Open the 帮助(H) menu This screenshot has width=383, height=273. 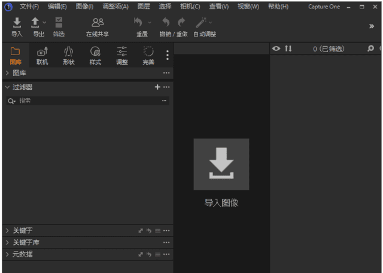click(278, 7)
